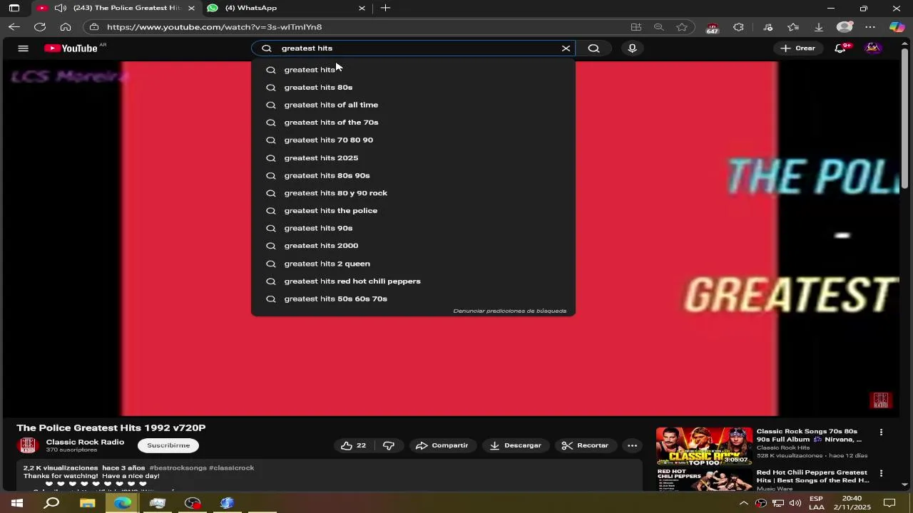
Task: Pick "greatest hits 50s 60s 70s" suggestion
Action: coord(413,299)
